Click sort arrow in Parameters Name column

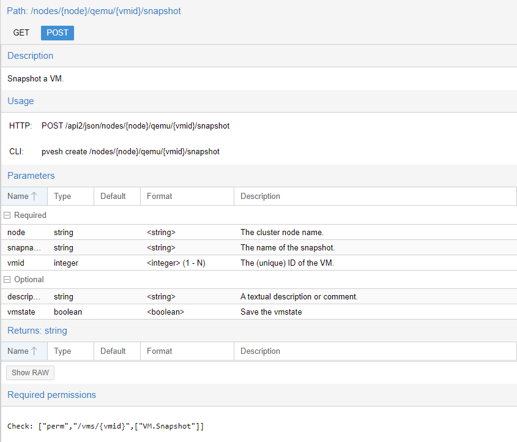(x=34, y=197)
